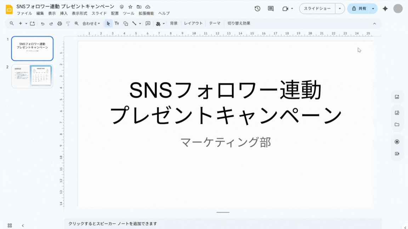
Task: Open the 編集 menu
Action: pyautogui.click(x=40, y=13)
